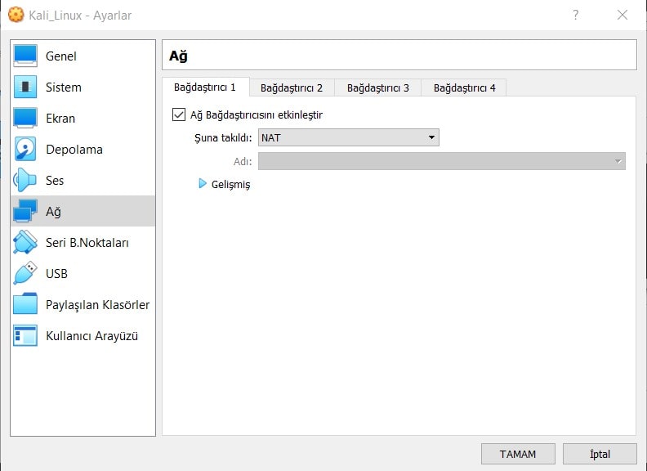
Task: Select the Ses speaker icon
Action: point(25,180)
